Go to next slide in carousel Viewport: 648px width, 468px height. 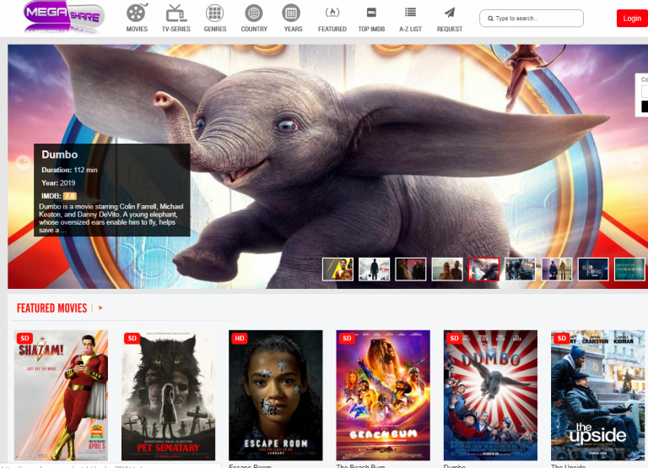pyautogui.click(x=634, y=162)
